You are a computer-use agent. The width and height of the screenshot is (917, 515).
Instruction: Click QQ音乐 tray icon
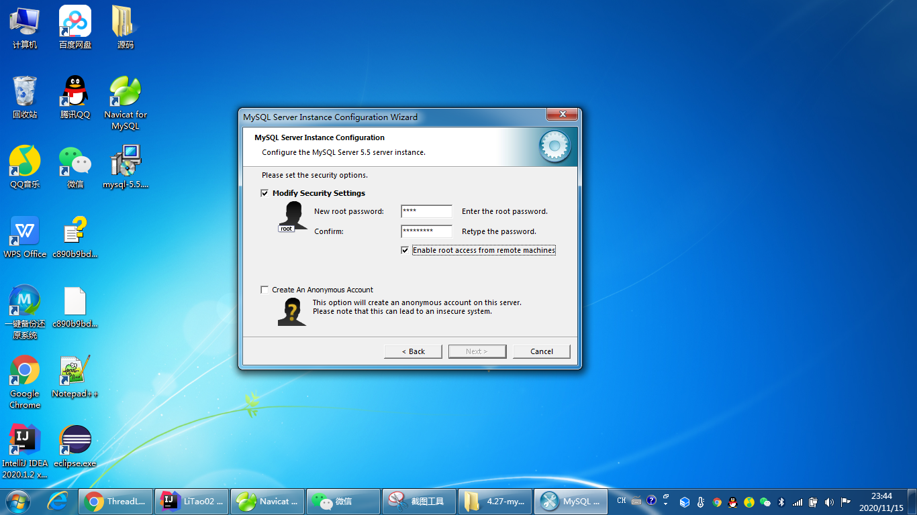pyautogui.click(x=749, y=502)
